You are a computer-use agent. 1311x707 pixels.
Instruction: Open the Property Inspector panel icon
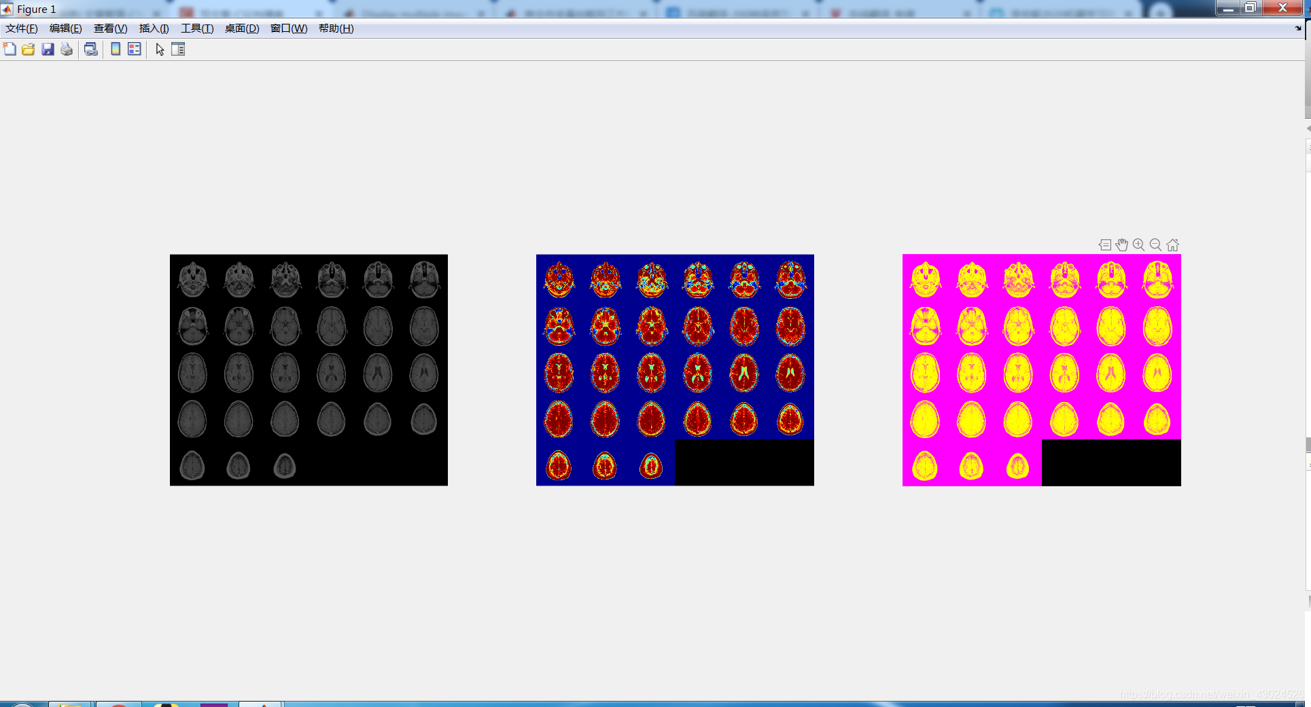178,49
